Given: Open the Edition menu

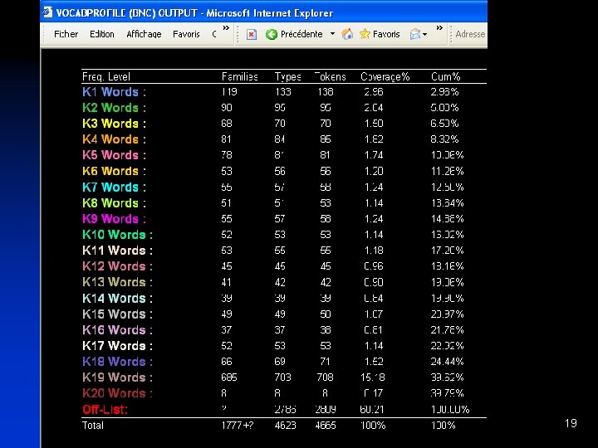Looking at the screenshot, I should click(102, 34).
